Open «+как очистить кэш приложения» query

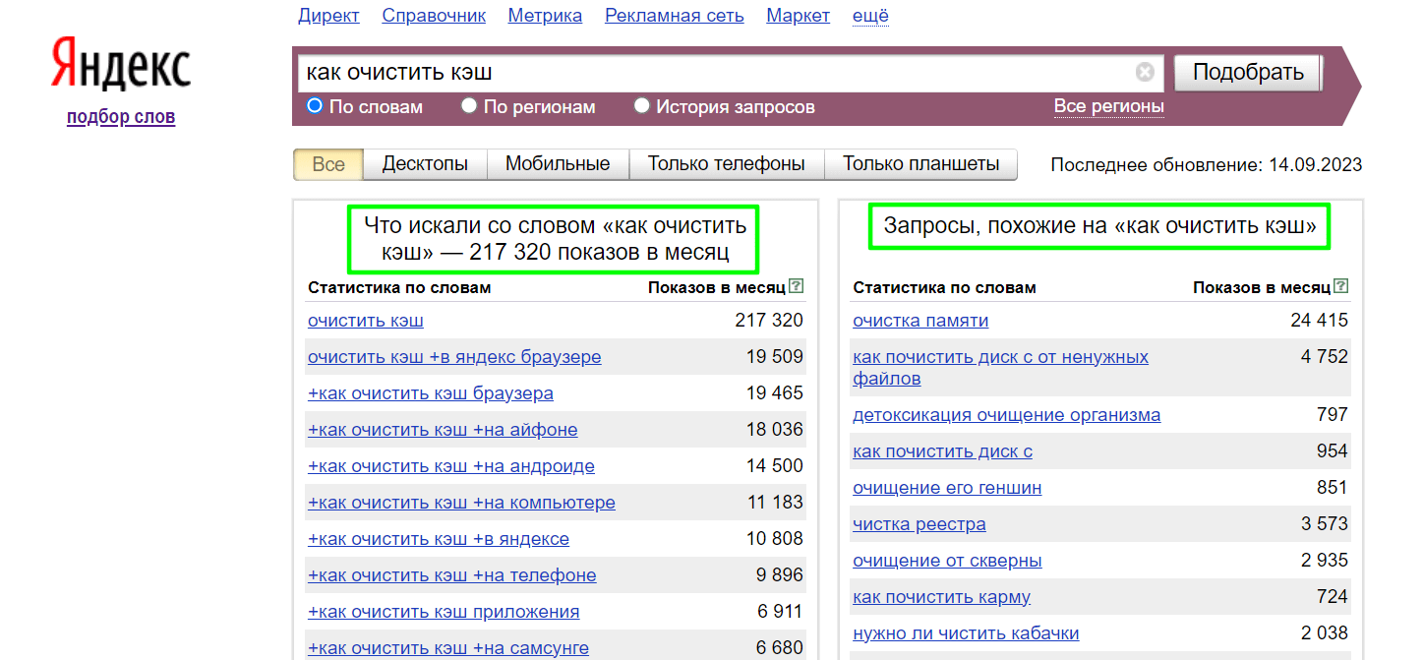(444, 612)
